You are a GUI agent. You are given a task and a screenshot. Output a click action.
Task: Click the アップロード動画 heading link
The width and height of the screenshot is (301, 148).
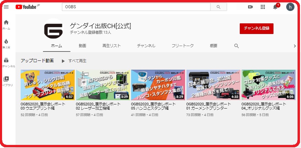37,61
